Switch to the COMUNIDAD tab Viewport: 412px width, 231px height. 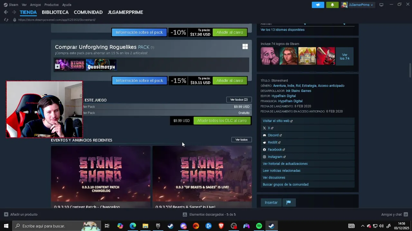(88, 12)
